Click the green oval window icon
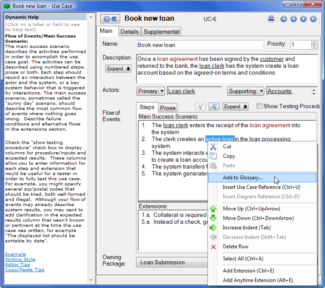325x288 pixels. pos(7,6)
